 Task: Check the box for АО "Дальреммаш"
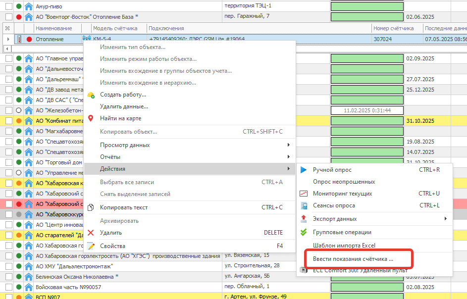click(x=9, y=79)
